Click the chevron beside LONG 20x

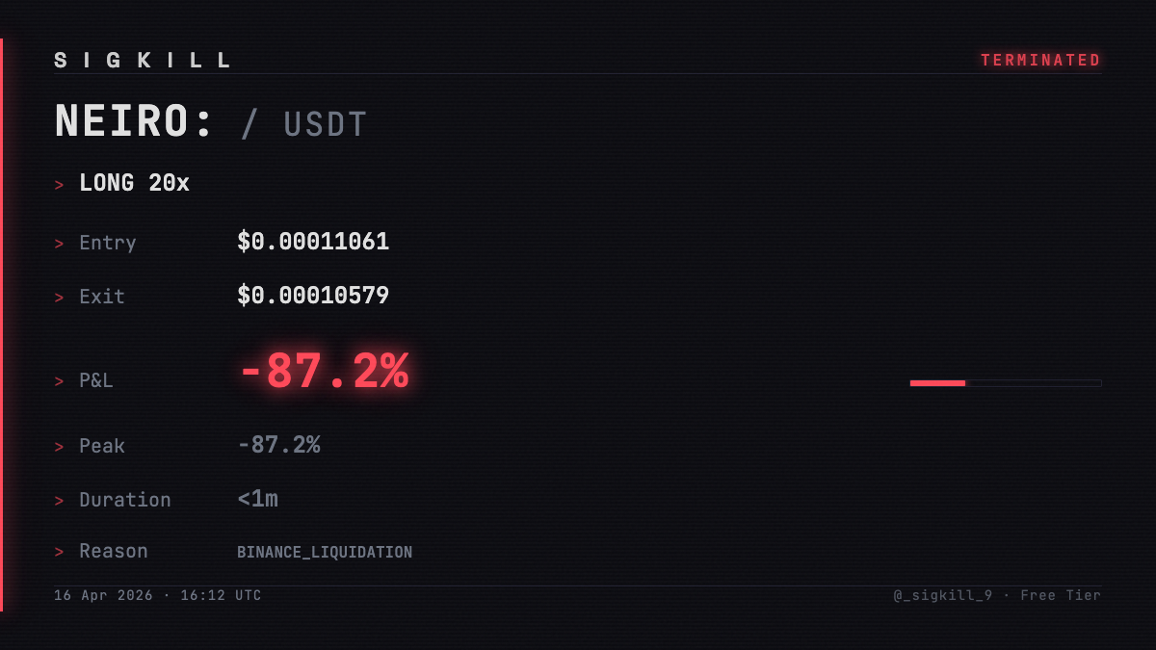point(60,184)
